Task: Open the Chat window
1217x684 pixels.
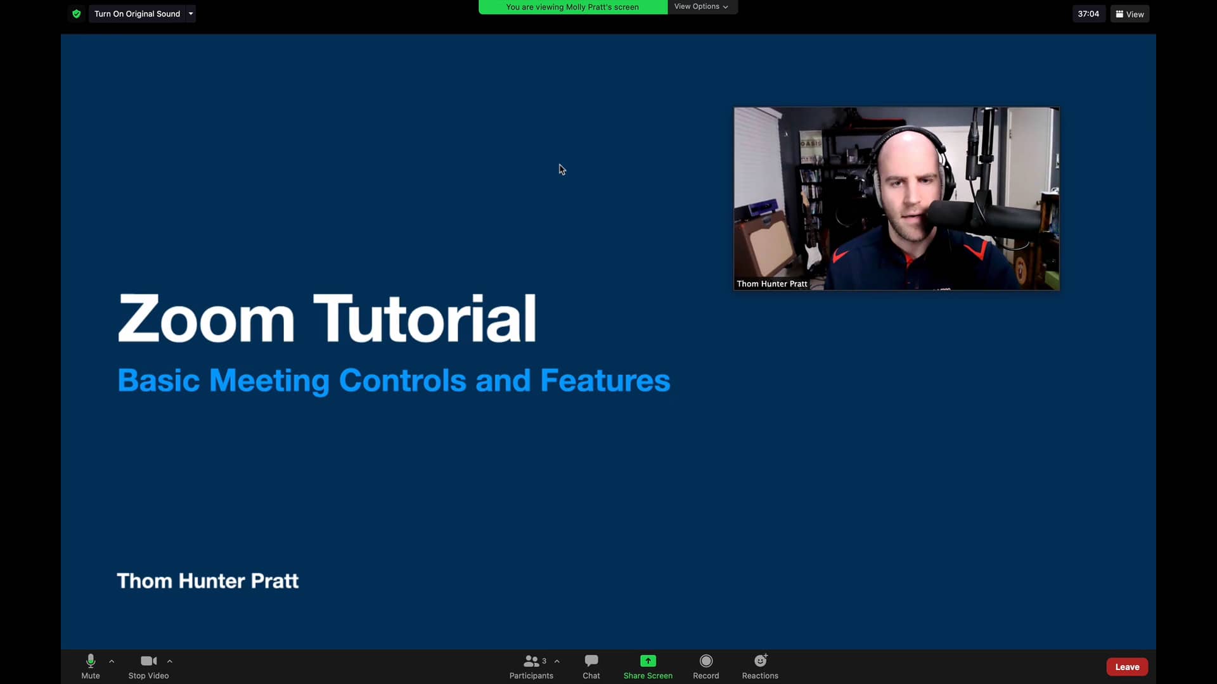Action: tap(591, 666)
